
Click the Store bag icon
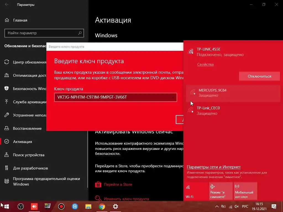[98, 184]
